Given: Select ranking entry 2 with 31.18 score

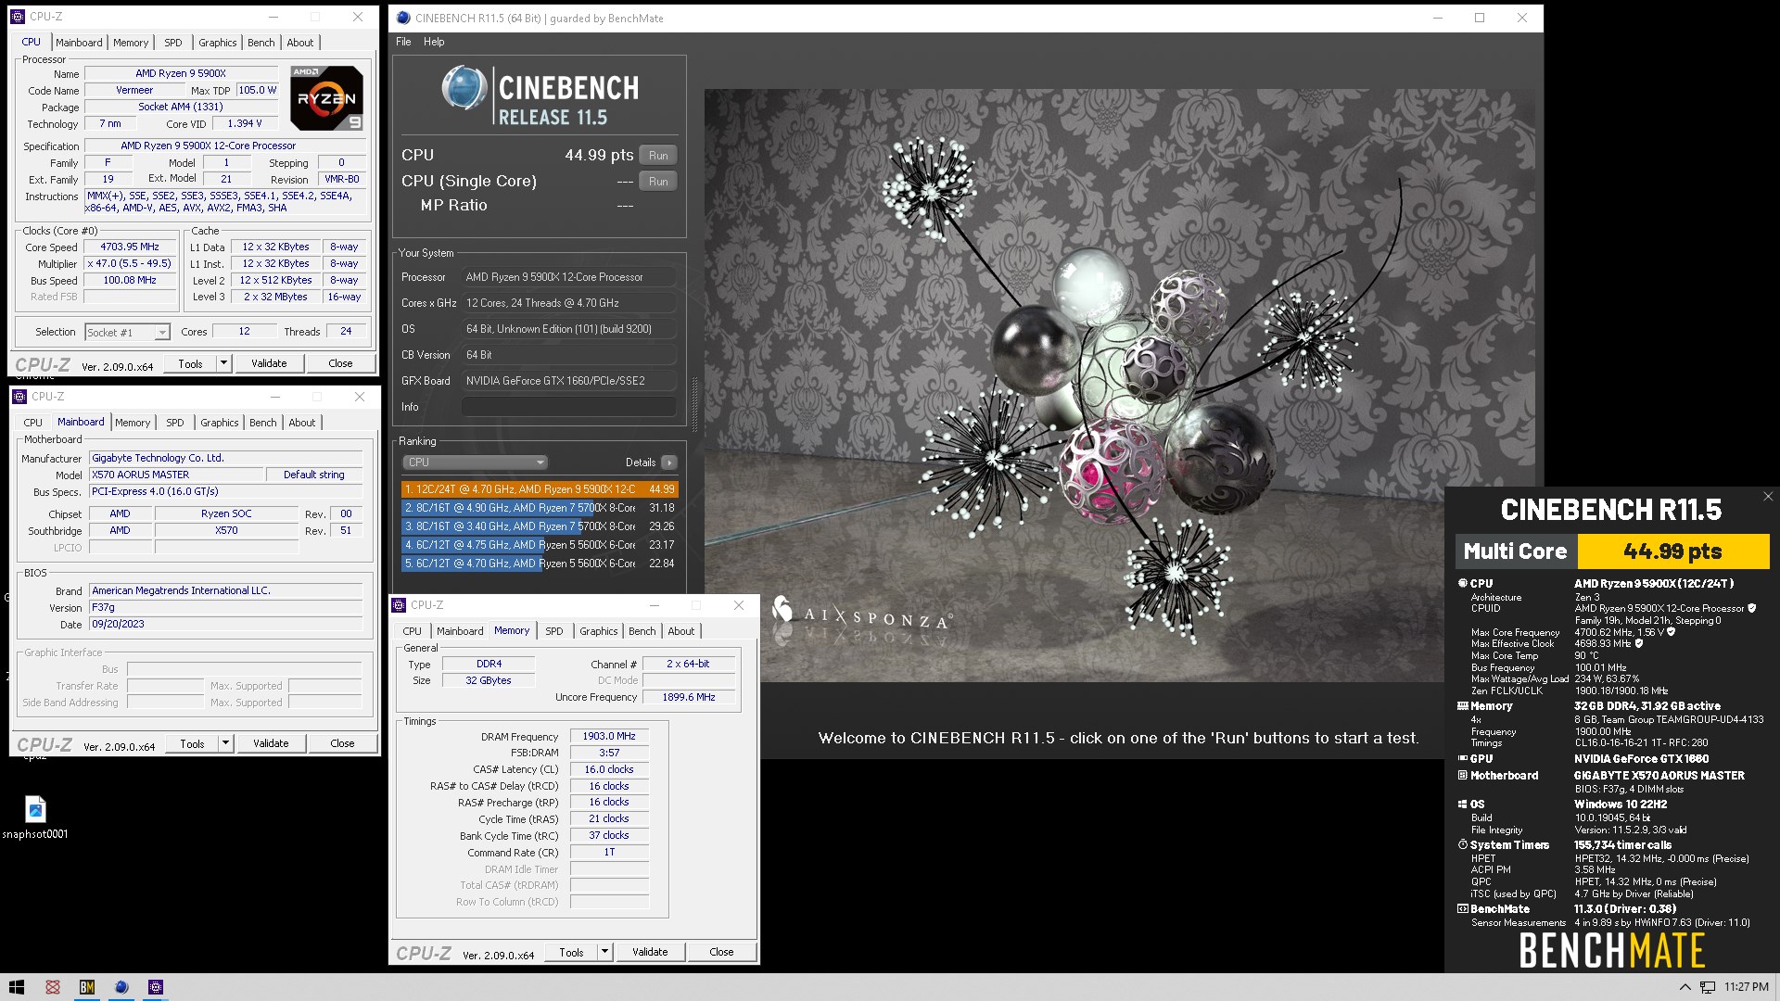Looking at the screenshot, I should [540, 508].
